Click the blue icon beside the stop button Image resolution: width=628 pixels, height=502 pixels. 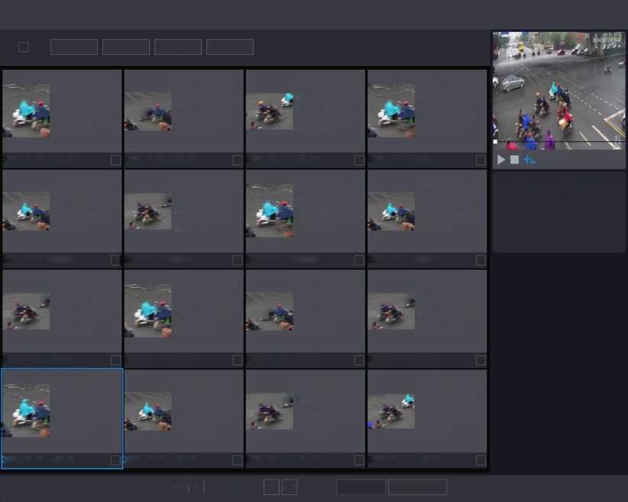tap(529, 160)
